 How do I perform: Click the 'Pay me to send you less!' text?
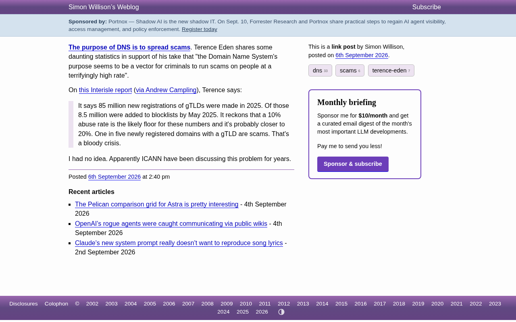(350, 146)
